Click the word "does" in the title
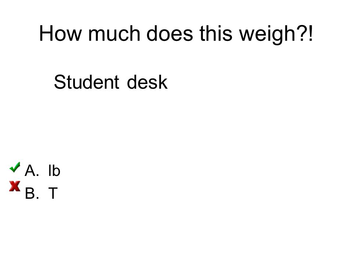 pyautogui.click(x=170, y=33)
